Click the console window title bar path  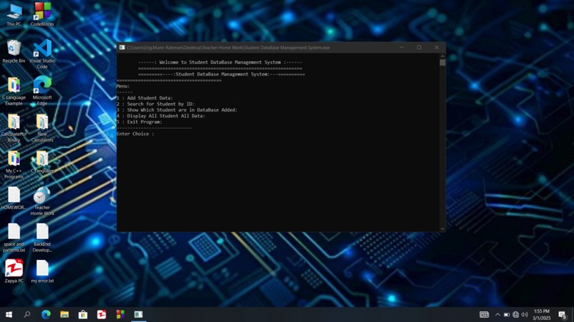pyautogui.click(x=228, y=48)
